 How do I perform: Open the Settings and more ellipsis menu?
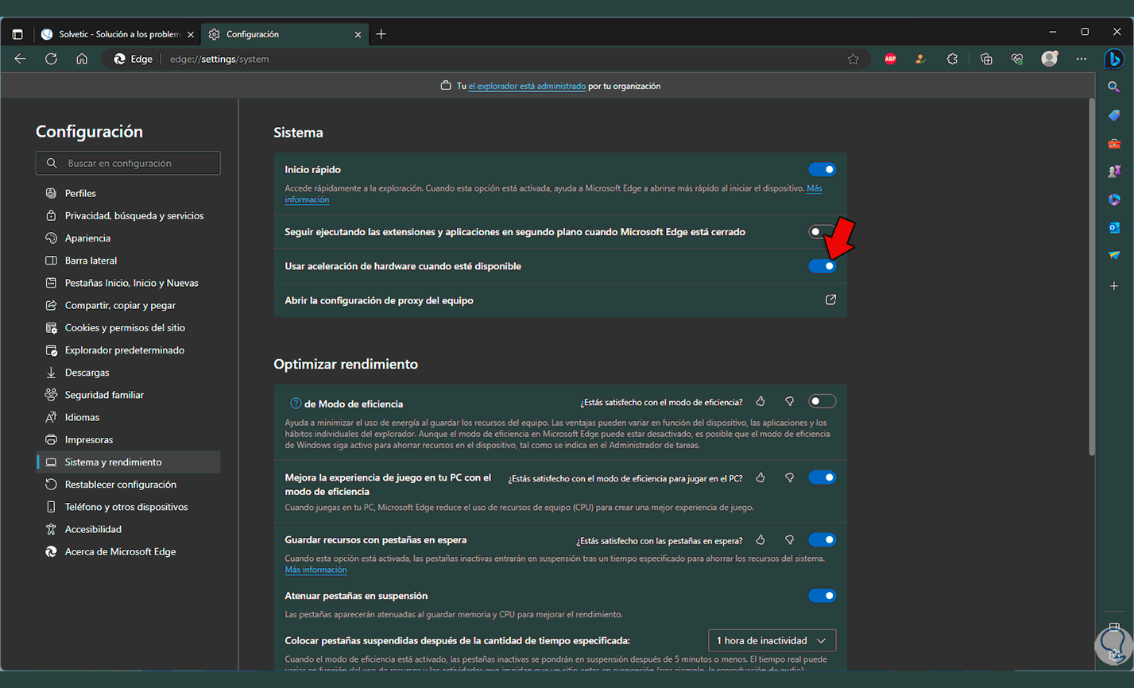1082,59
